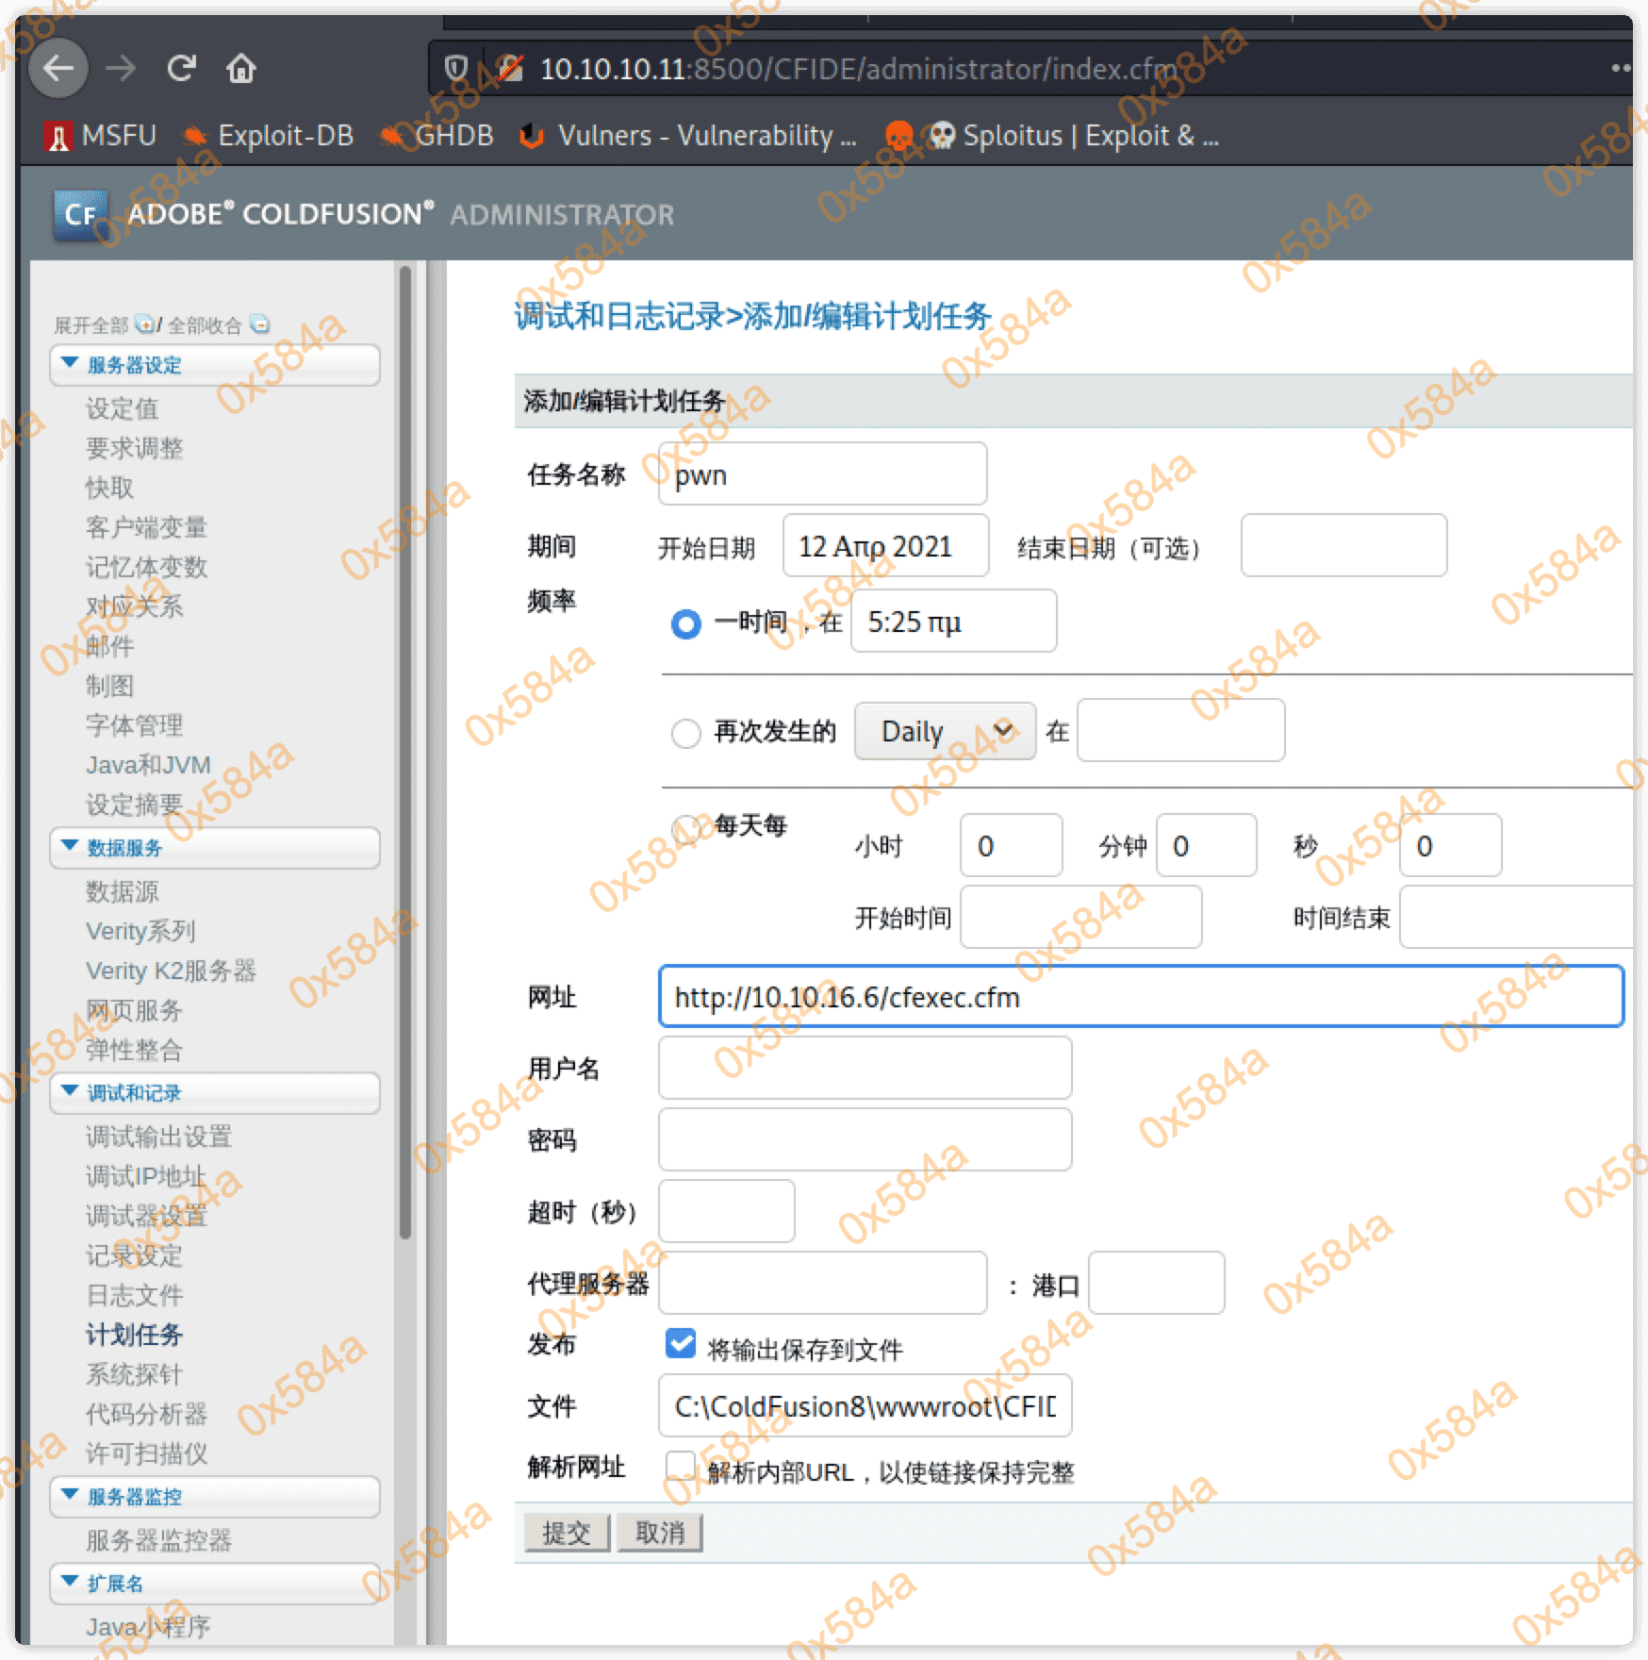Viewport: 1648px width, 1660px height.
Task: Select the recurring frequency radio button
Action: point(685,733)
